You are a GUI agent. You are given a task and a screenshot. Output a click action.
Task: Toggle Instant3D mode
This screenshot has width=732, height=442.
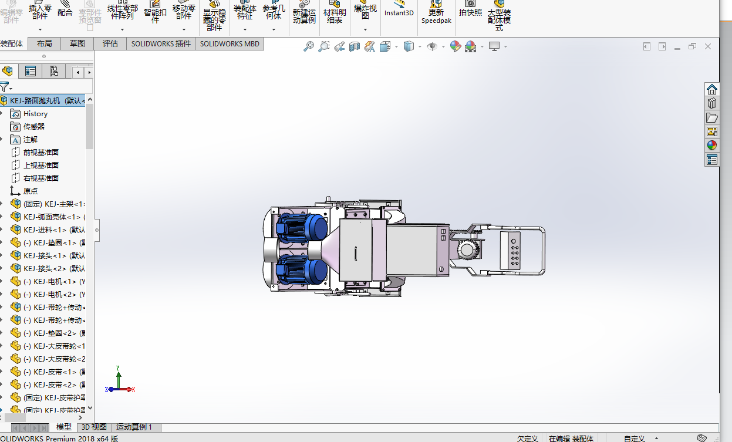coord(399,9)
